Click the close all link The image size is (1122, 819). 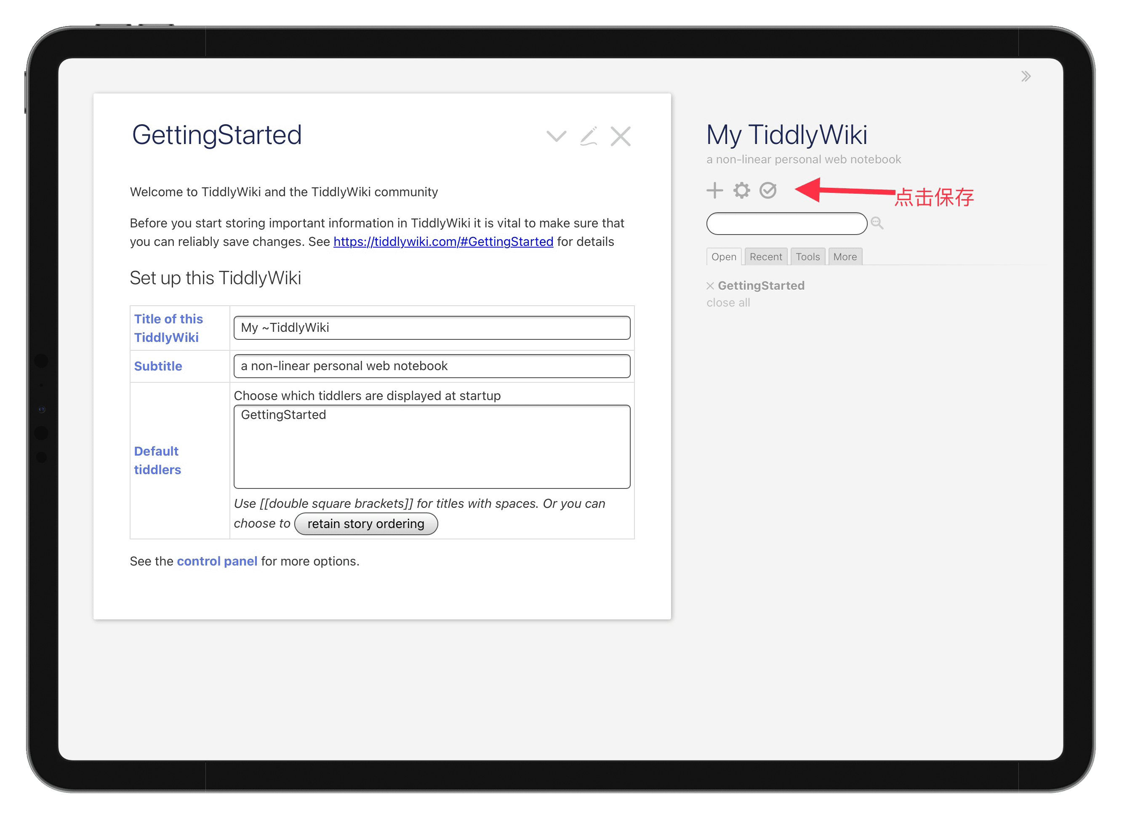coord(728,303)
